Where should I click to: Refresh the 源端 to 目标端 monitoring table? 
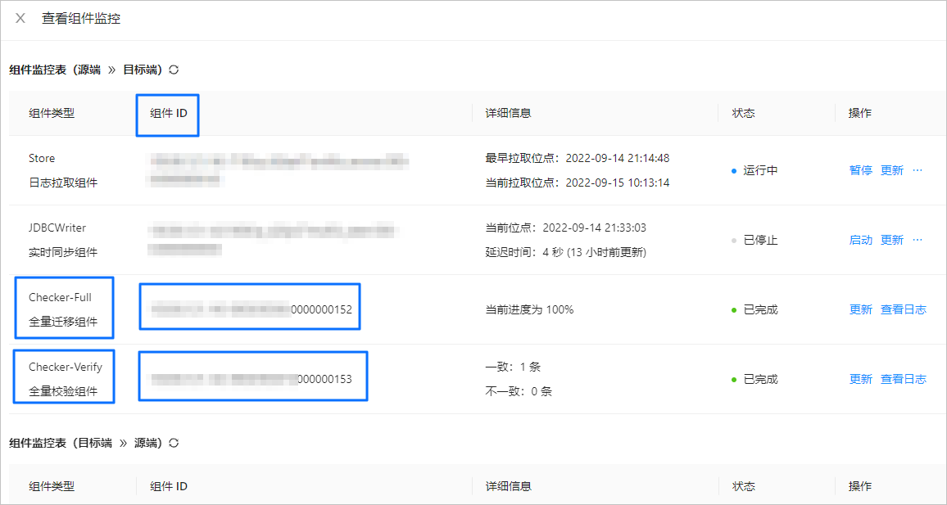click(x=174, y=70)
